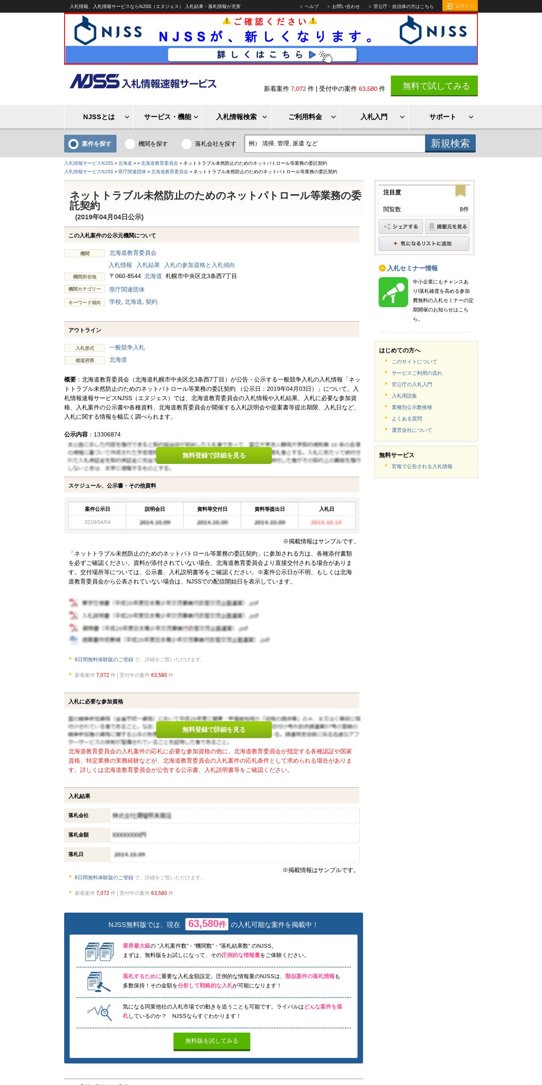
Task: Click the play arrow icon on 詳しくはこちら
Action: pyautogui.click(x=312, y=55)
